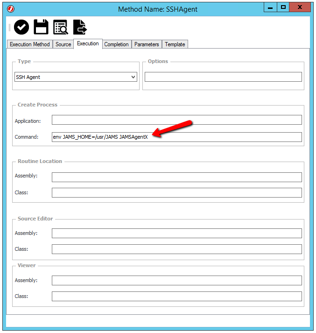Click the 'Type' group label
The height and width of the screenshot is (333, 316).
24,61
